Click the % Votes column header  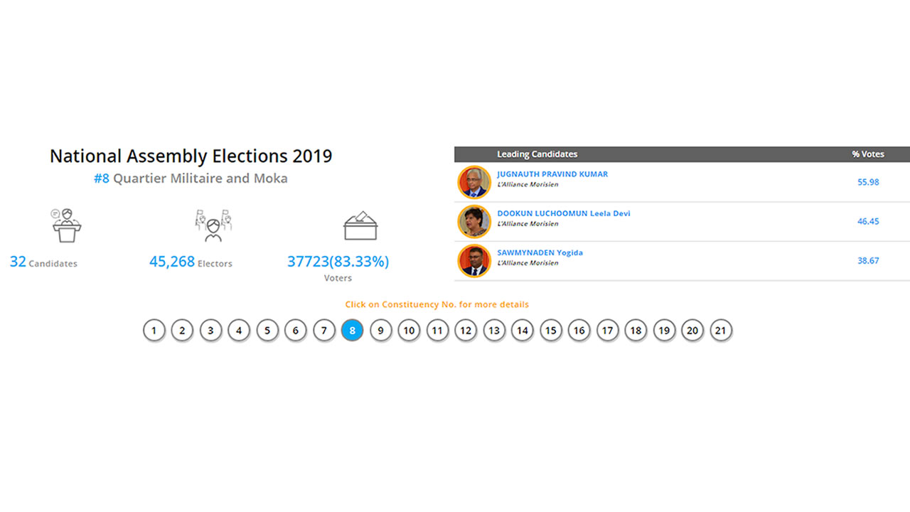click(x=868, y=154)
